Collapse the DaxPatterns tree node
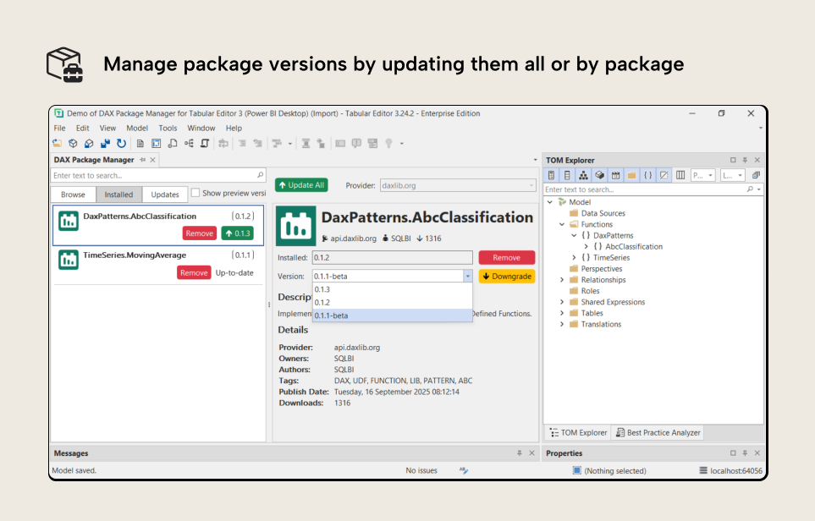The width and height of the screenshot is (815, 521). click(x=574, y=235)
